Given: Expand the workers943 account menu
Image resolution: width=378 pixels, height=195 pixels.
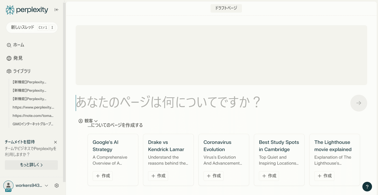Looking at the screenshot, I should 46,185.
